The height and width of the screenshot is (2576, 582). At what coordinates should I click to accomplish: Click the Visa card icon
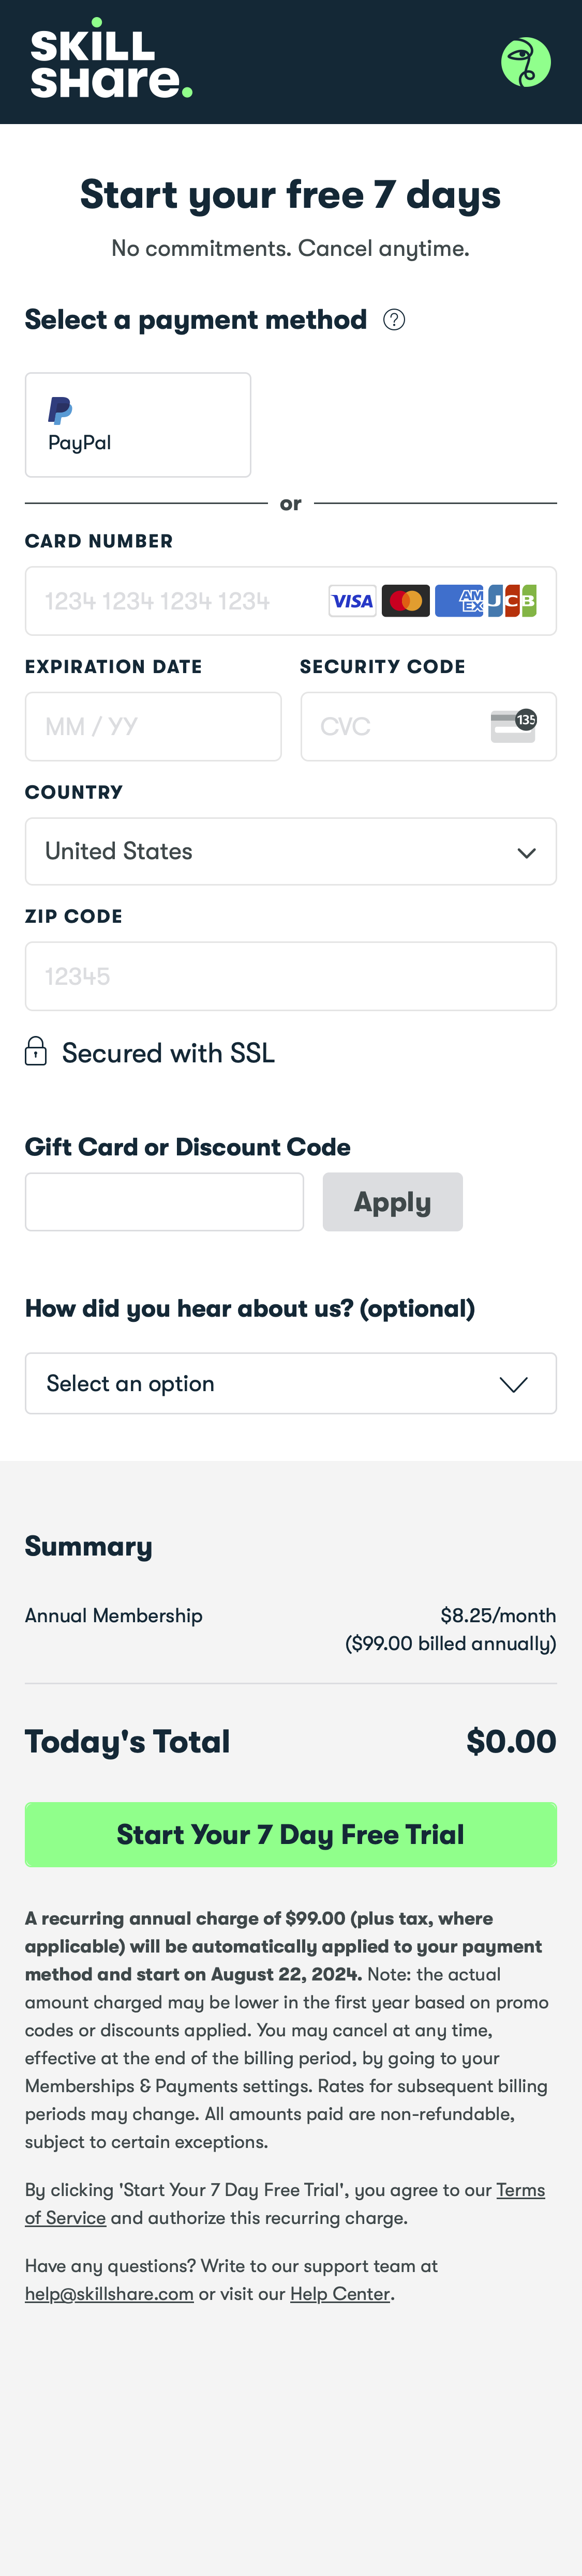click(352, 600)
